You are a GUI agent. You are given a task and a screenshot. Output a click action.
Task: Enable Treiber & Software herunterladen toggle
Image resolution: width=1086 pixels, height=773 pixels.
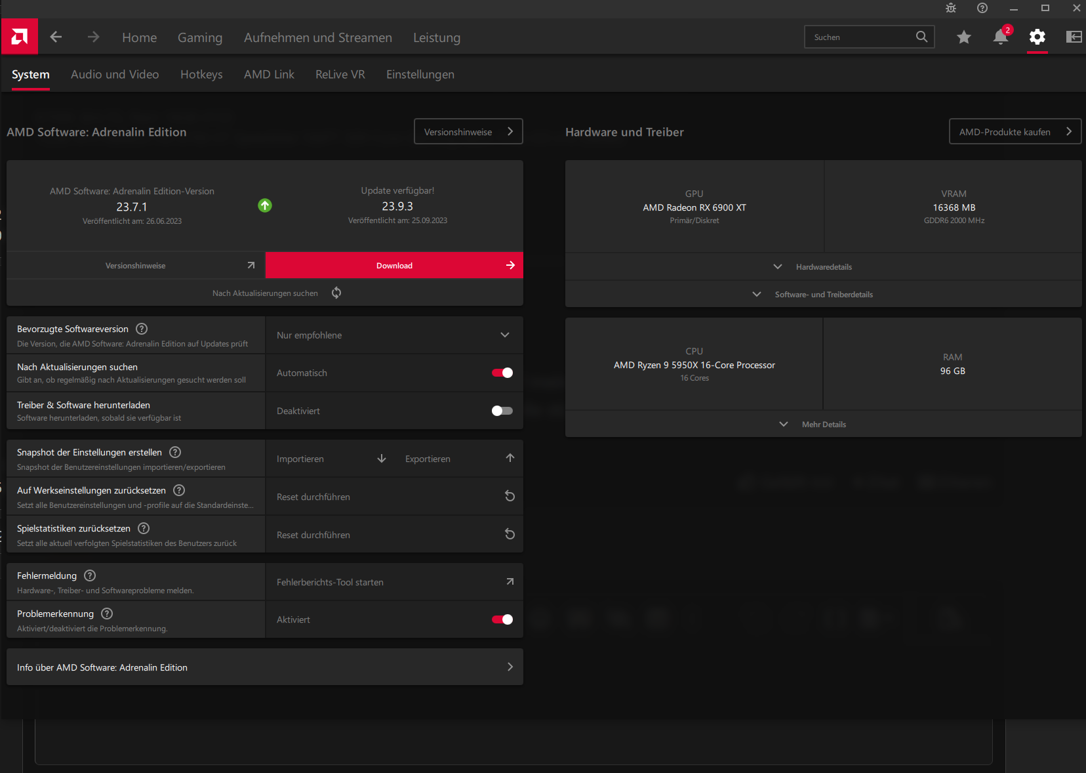coord(502,411)
